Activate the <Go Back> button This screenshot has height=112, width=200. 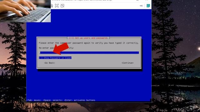(49, 63)
